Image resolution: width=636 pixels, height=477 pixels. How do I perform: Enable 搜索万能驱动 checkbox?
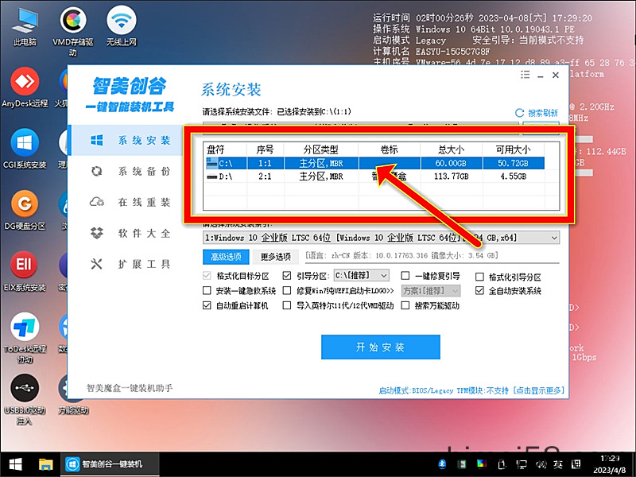tap(405, 305)
